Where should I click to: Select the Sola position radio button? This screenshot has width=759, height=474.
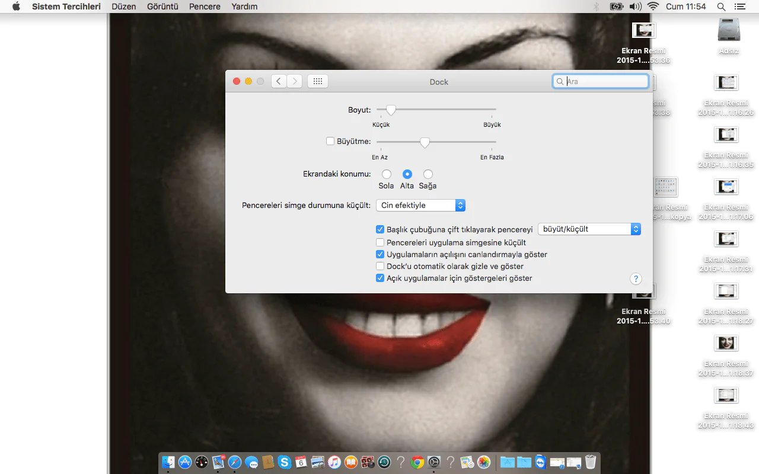click(386, 174)
